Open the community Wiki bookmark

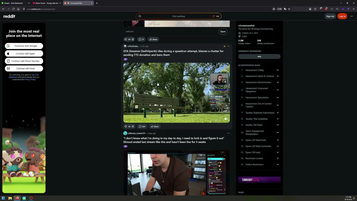click(x=259, y=56)
